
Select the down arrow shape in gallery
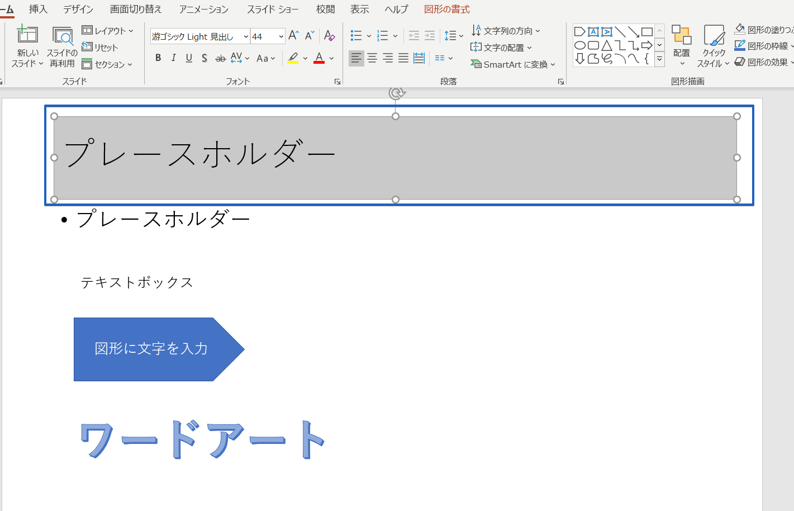pyautogui.click(x=580, y=59)
